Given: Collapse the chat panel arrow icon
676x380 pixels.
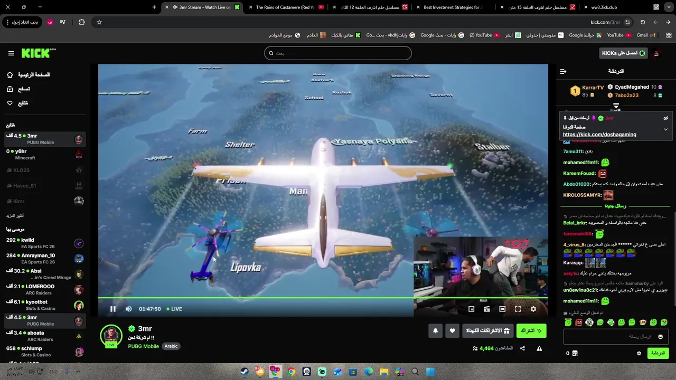Looking at the screenshot, I should click(563, 71).
